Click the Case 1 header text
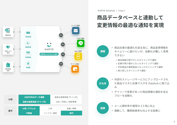This screenshot has height=125, width=177. click(x=122, y=11)
